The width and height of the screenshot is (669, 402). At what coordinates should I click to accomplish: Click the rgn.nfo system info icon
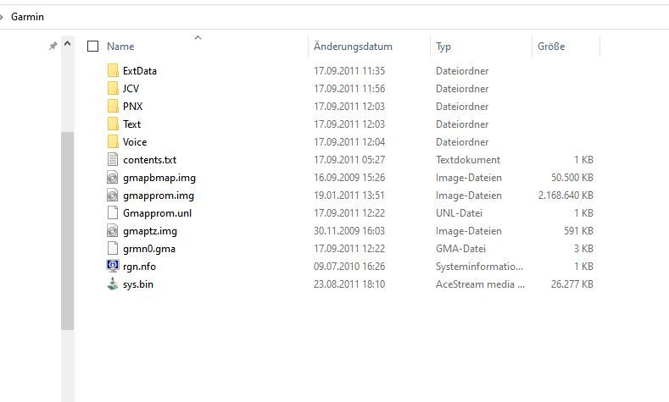(x=113, y=266)
